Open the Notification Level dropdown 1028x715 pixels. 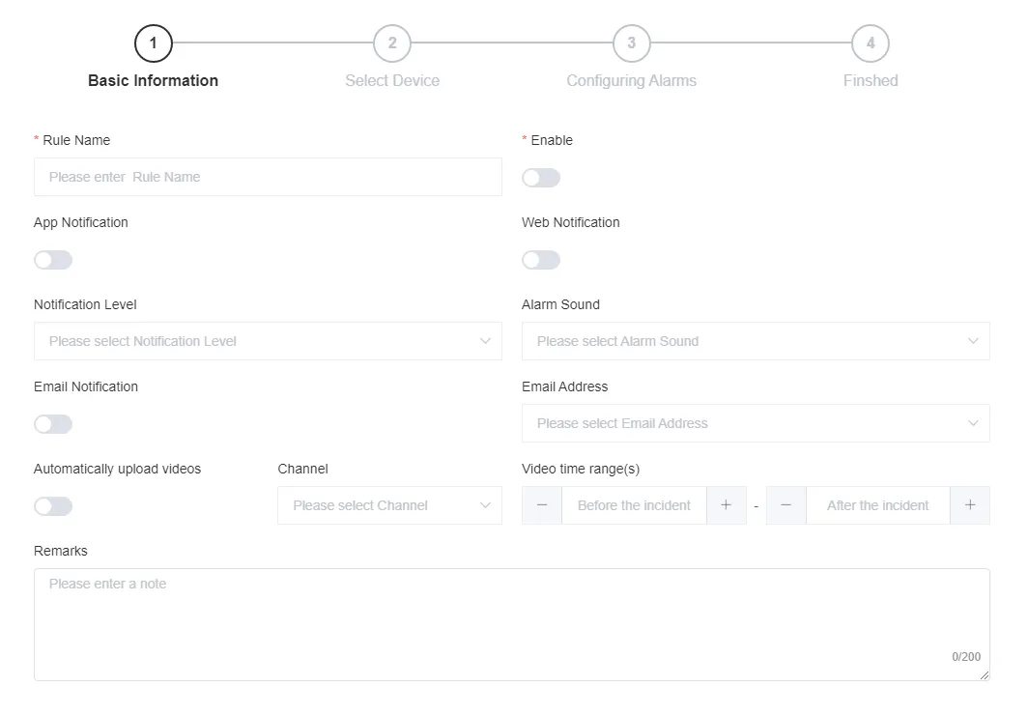click(268, 340)
